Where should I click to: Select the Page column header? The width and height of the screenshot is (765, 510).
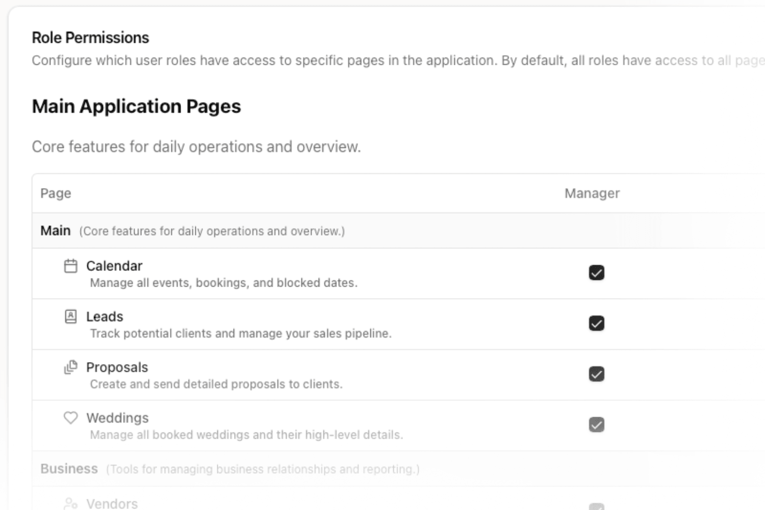point(56,193)
